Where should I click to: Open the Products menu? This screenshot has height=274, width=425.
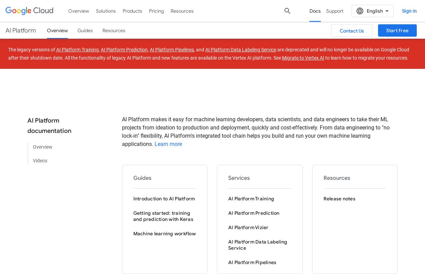pos(132,11)
